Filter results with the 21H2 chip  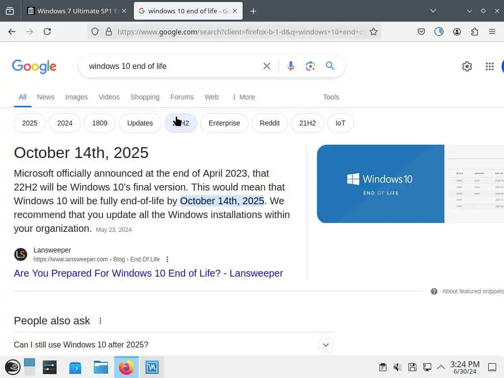(307, 123)
